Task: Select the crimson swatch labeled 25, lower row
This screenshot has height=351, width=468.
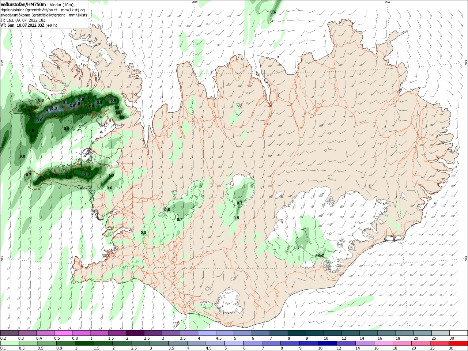Action: tap(440, 343)
